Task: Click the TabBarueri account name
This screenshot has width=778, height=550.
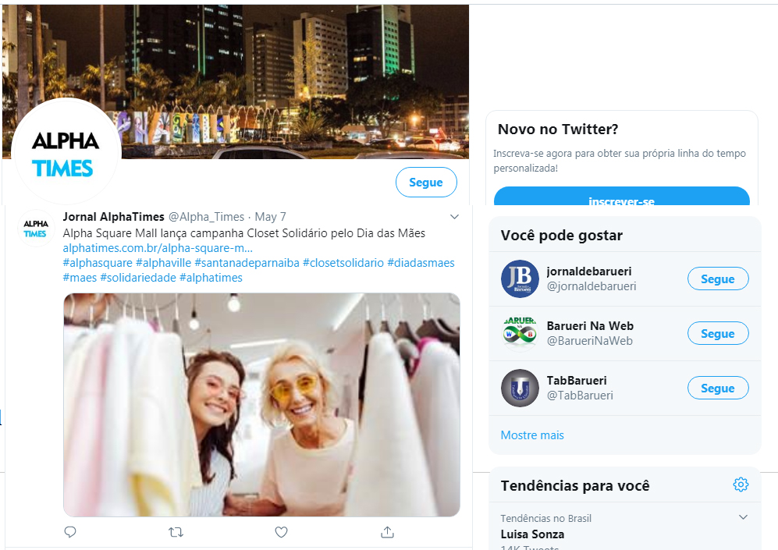Action: click(x=577, y=381)
